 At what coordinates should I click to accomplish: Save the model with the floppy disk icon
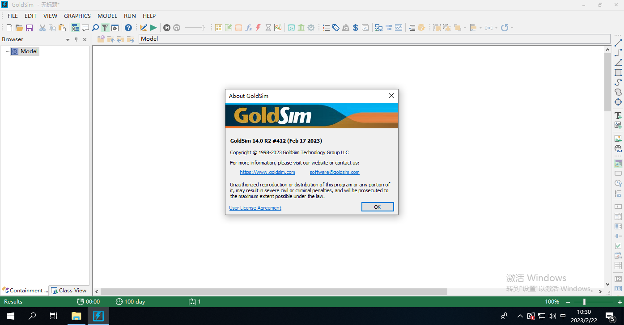[29, 28]
